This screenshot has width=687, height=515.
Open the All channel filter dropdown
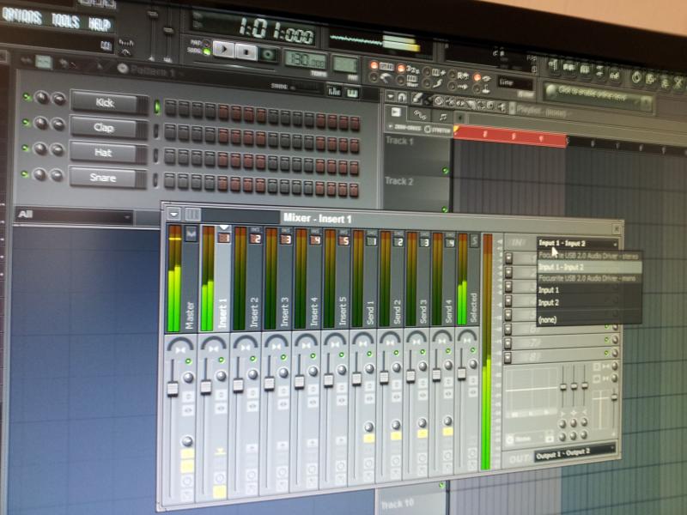[74, 215]
